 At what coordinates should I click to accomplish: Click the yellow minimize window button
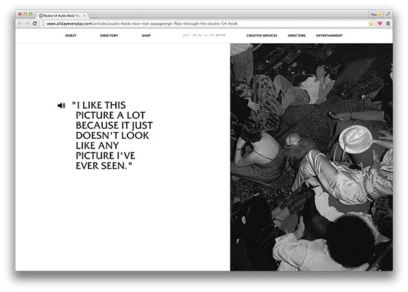[x=25, y=14]
